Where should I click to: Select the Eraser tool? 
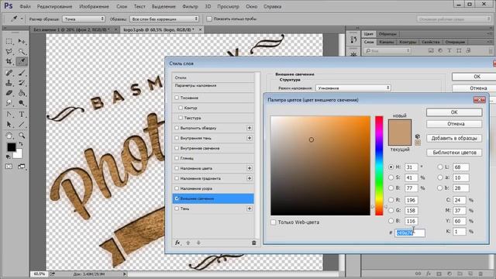tap(9, 93)
